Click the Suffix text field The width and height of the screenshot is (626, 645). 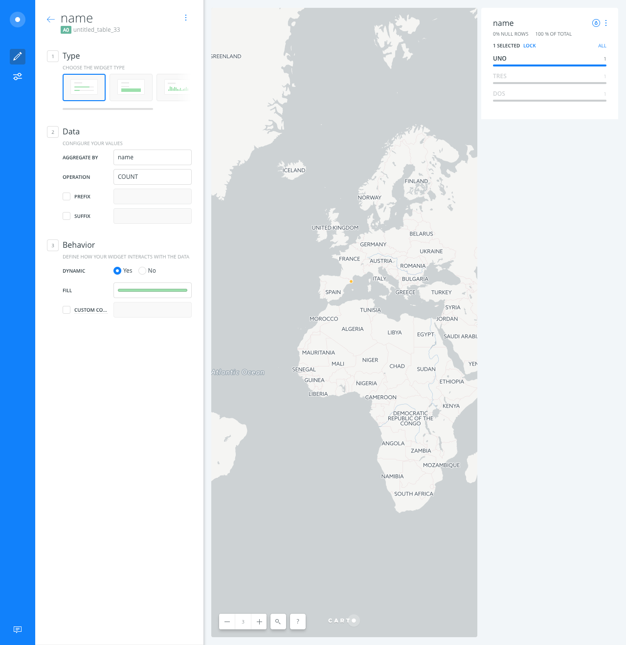tap(153, 216)
